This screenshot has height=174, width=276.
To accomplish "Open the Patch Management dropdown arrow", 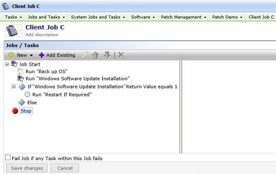I will point(205,17).
